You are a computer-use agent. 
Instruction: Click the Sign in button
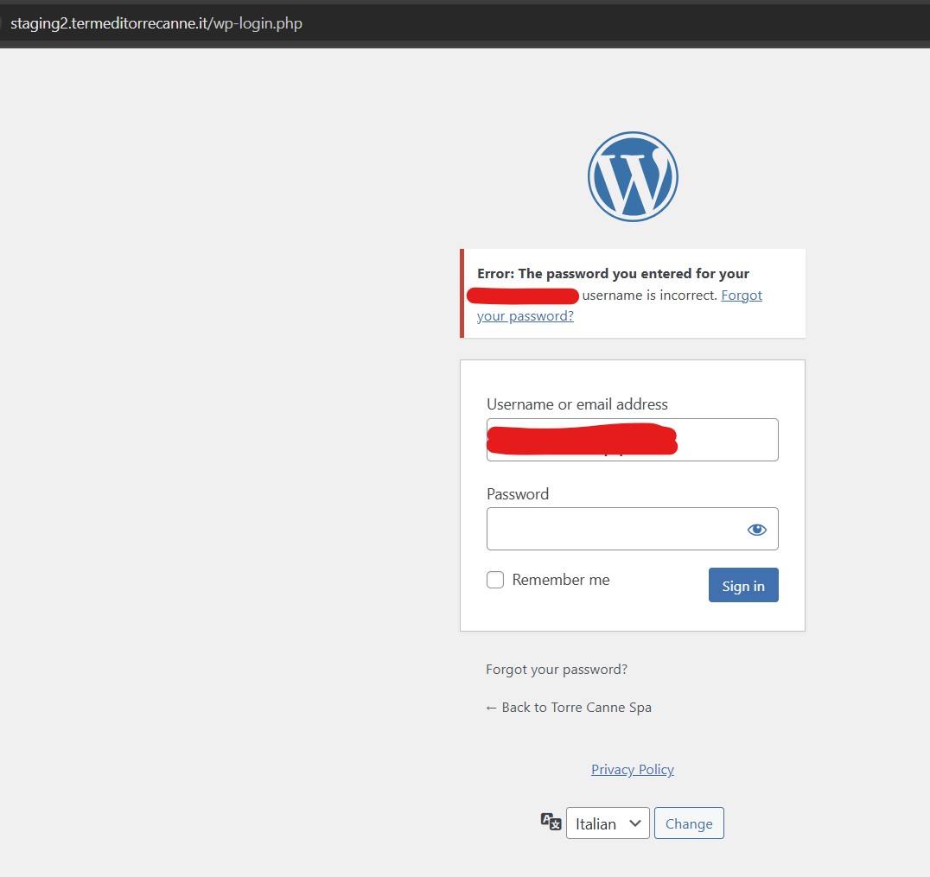click(x=743, y=585)
